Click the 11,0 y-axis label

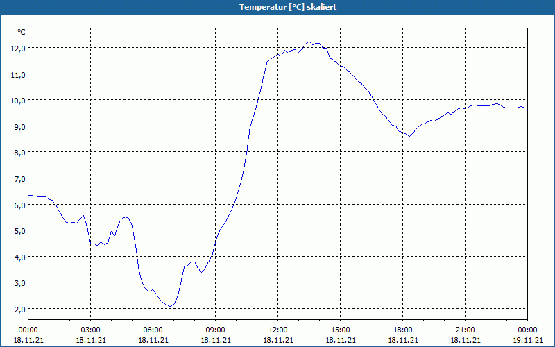[18, 75]
